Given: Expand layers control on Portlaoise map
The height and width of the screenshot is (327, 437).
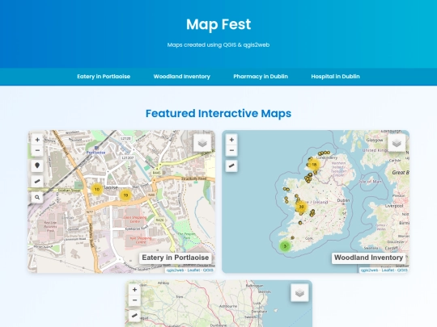Looking at the screenshot, I should (202, 143).
